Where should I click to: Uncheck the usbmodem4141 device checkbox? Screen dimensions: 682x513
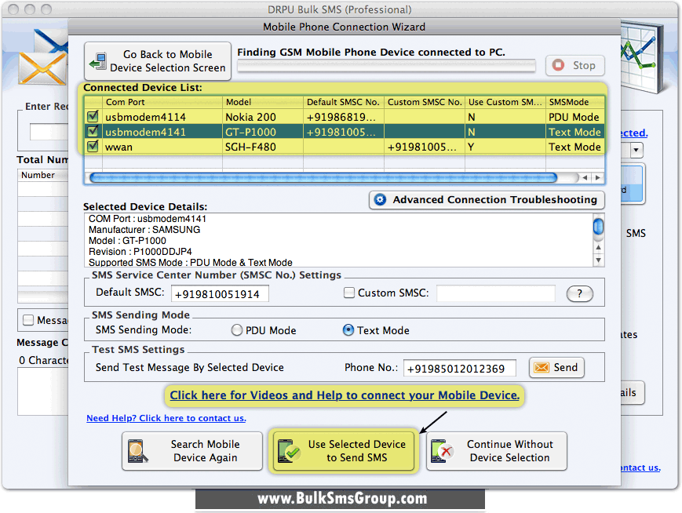coord(93,131)
